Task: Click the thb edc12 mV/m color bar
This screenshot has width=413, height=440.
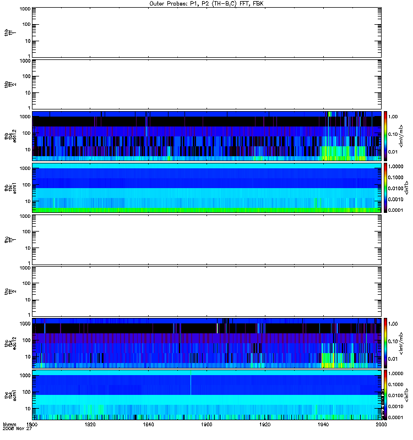Action: pyautogui.click(x=385, y=136)
